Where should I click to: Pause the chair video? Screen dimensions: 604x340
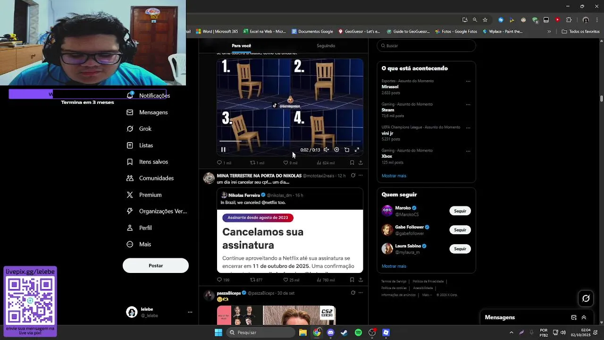223,150
